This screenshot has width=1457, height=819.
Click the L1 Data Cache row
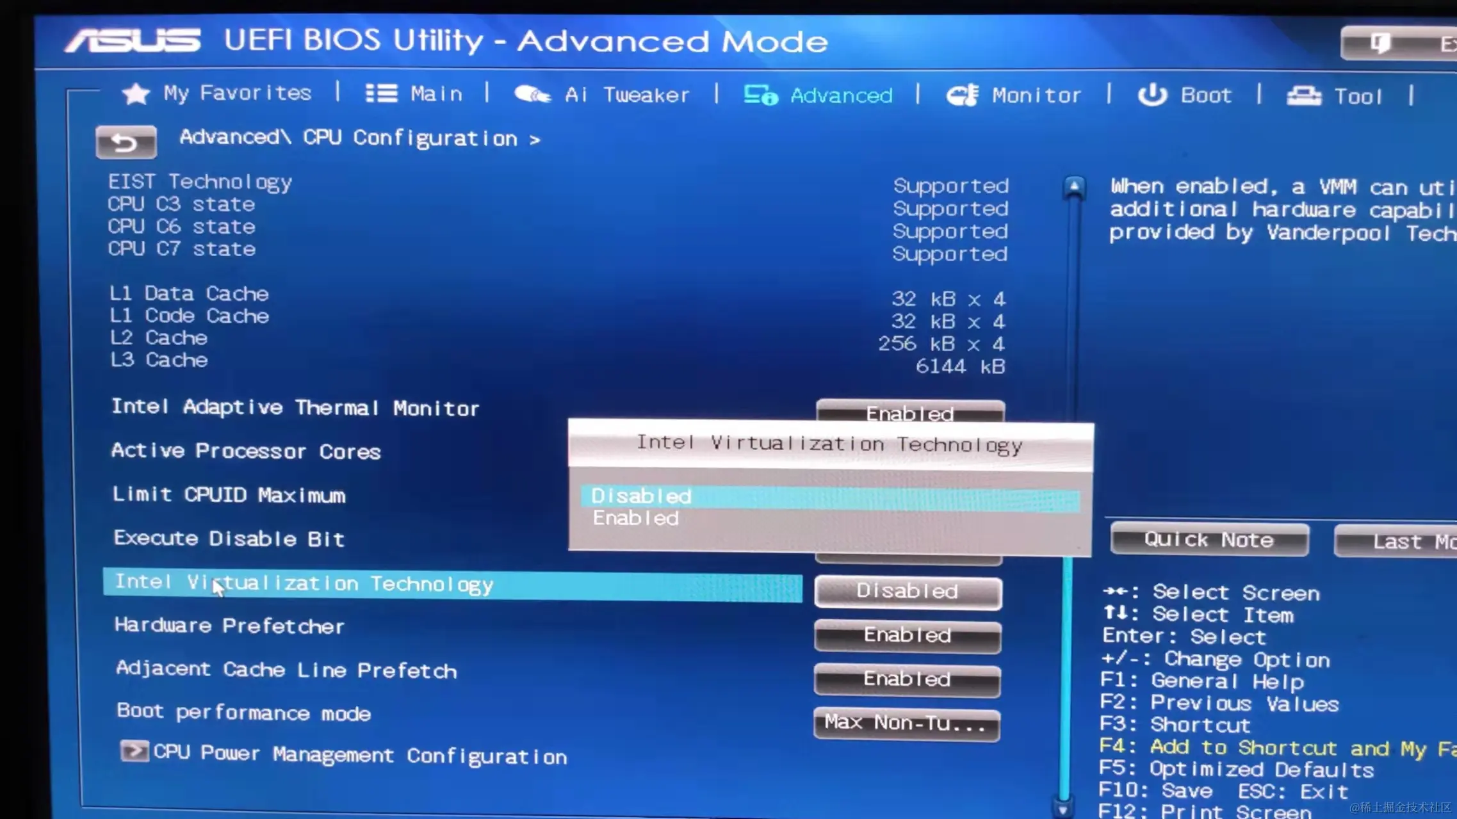(557, 295)
